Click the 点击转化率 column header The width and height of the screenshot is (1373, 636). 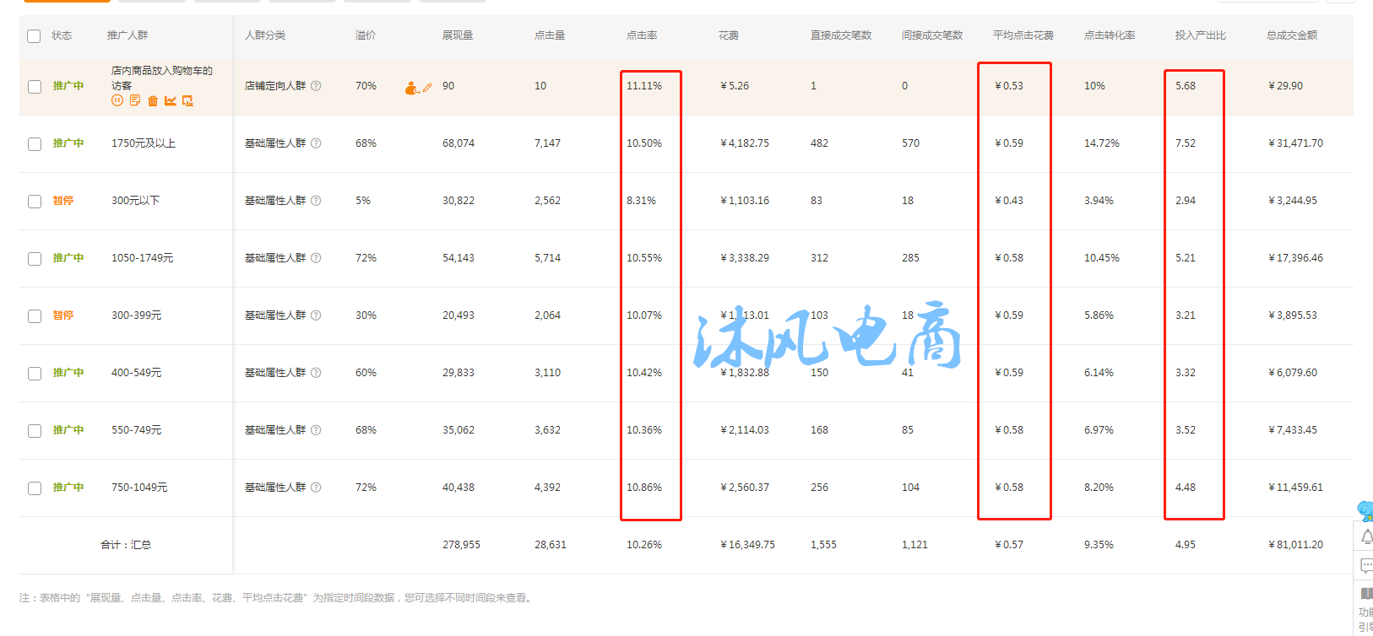coord(1110,35)
